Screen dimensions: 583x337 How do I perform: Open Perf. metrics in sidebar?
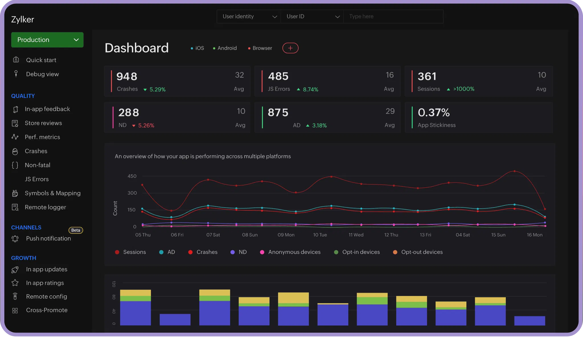pyautogui.click(x=42, y=137)
